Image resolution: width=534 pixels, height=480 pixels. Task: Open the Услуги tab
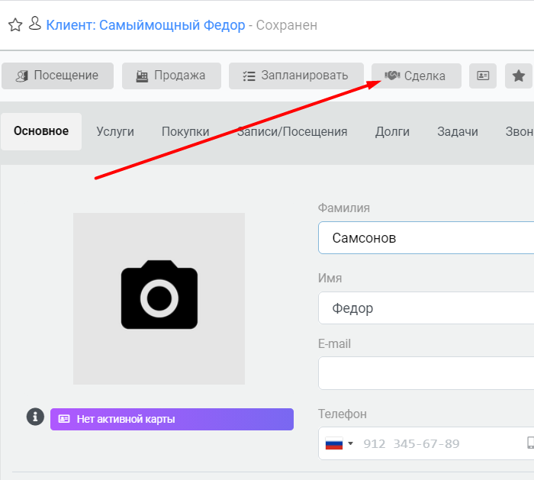[115, 131]
